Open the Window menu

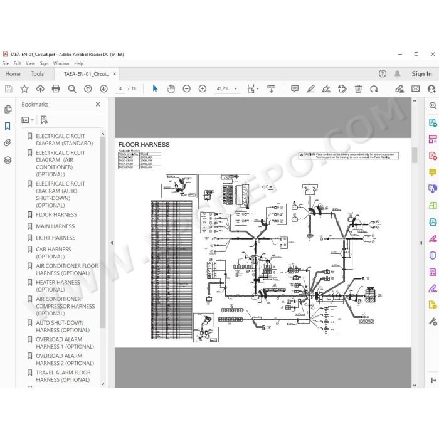tap(61, 63)
